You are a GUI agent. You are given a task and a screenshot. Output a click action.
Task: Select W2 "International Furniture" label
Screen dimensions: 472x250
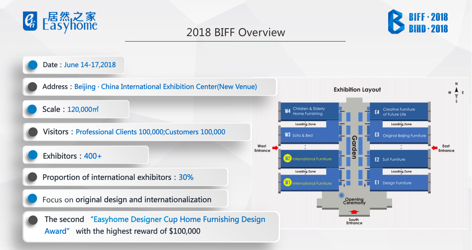(x=312, y=159)
